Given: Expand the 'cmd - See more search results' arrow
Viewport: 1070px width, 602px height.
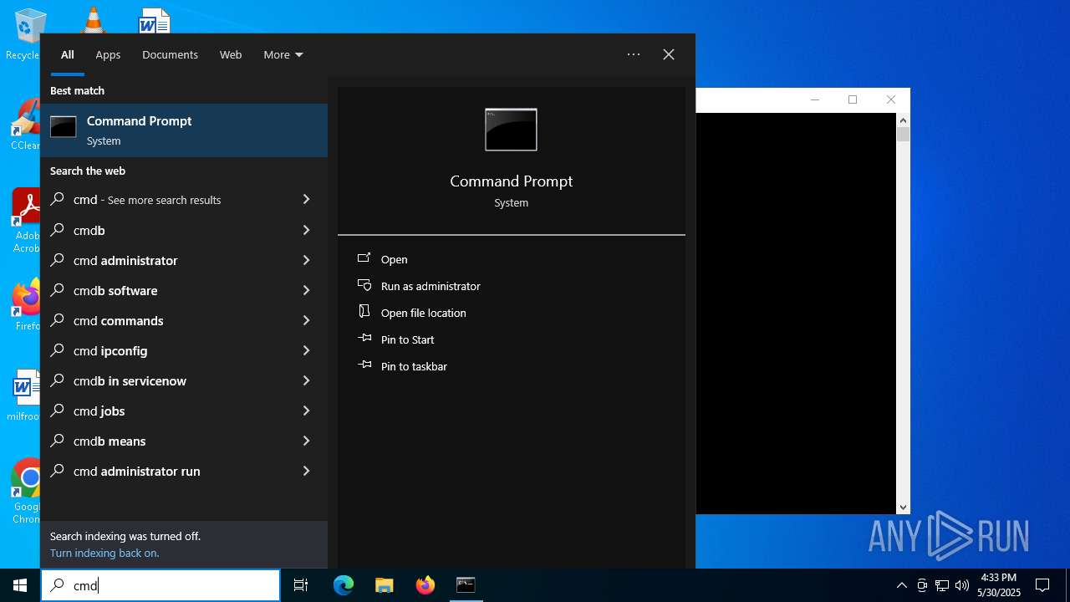Looking at the screenshot, I should tap(306, 200).
